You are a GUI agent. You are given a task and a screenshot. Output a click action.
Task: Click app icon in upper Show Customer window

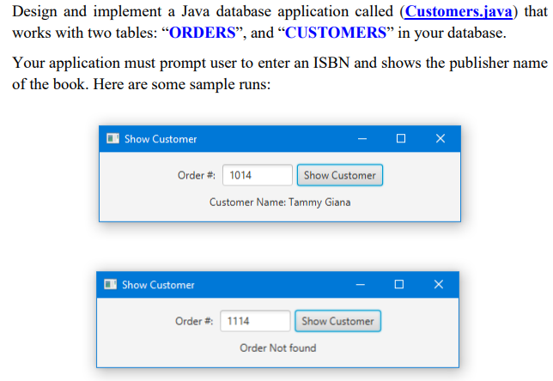pos(112,138)
